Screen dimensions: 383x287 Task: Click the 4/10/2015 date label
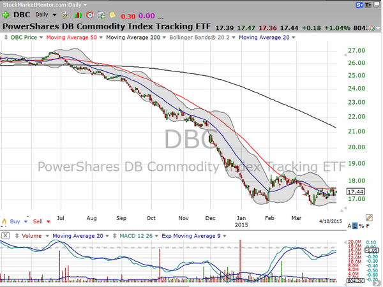tap(331, 221)
